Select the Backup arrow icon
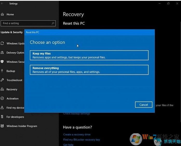This screenshot has width=181, height=146. 2,71
